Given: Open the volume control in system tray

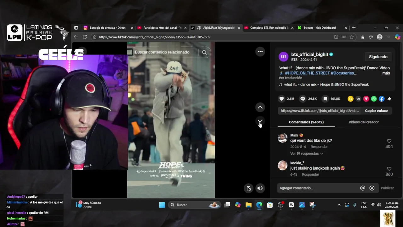Looking at the screenshot, I should tap(379, 205).
